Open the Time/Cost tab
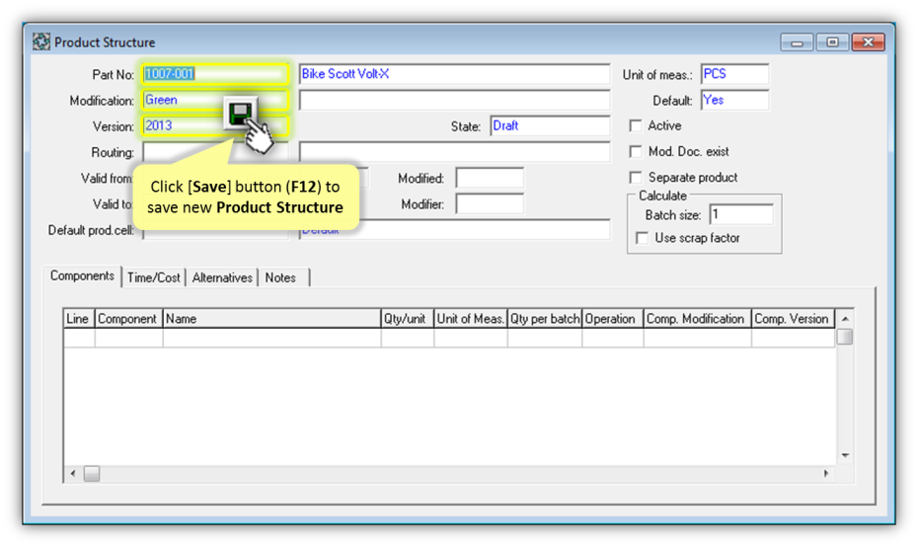The image size is (918, 547). 153,277
